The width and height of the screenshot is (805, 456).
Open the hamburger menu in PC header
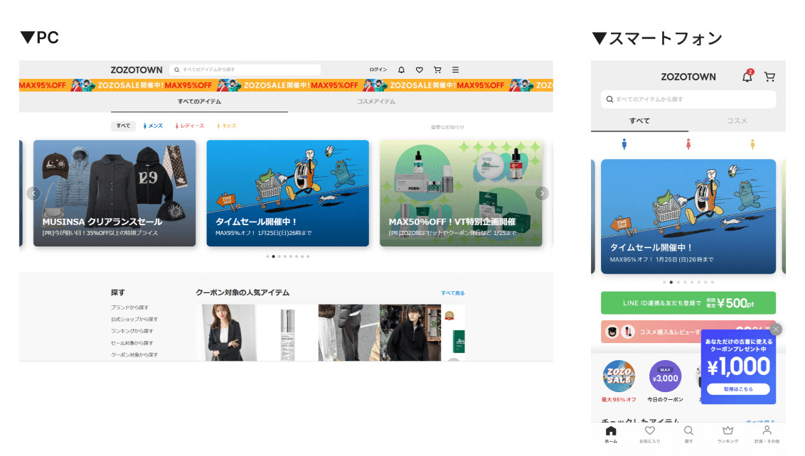pos(455,70)
